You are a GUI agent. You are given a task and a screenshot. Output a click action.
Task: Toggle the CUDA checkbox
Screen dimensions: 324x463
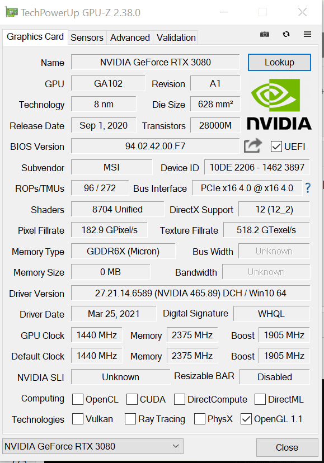click(132, 399)
